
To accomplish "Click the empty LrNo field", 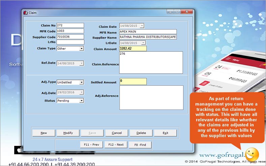I will coord(70,42).
